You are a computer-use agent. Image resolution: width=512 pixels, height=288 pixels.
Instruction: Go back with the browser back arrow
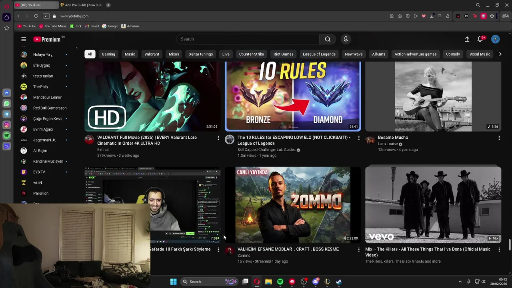[x=18, y=16]
